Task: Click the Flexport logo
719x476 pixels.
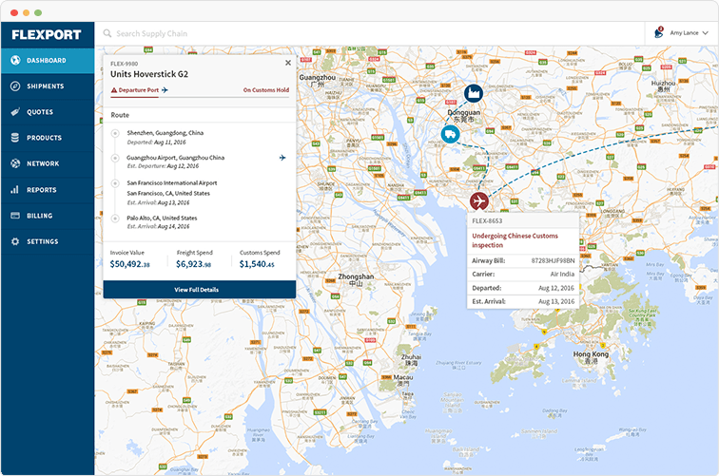Action: (x=47, y=35)
